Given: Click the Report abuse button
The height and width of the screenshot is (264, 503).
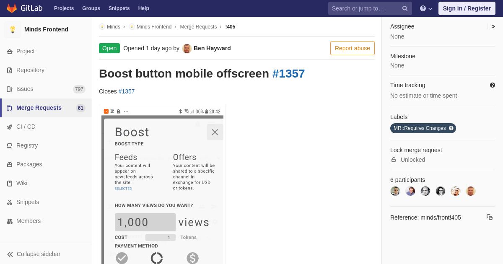Looking at the screenshot, I should pos(353,48).
